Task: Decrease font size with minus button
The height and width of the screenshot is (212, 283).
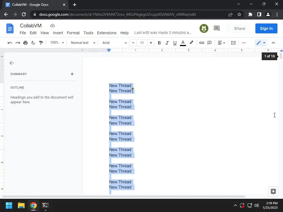Action: pyautogui.click(x=133, y=43)
